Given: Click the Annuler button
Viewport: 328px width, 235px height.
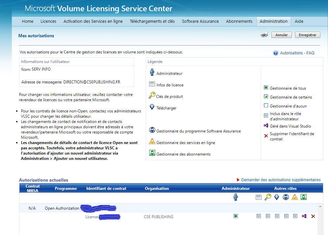Looking at the screenshot, I should 282,35.
